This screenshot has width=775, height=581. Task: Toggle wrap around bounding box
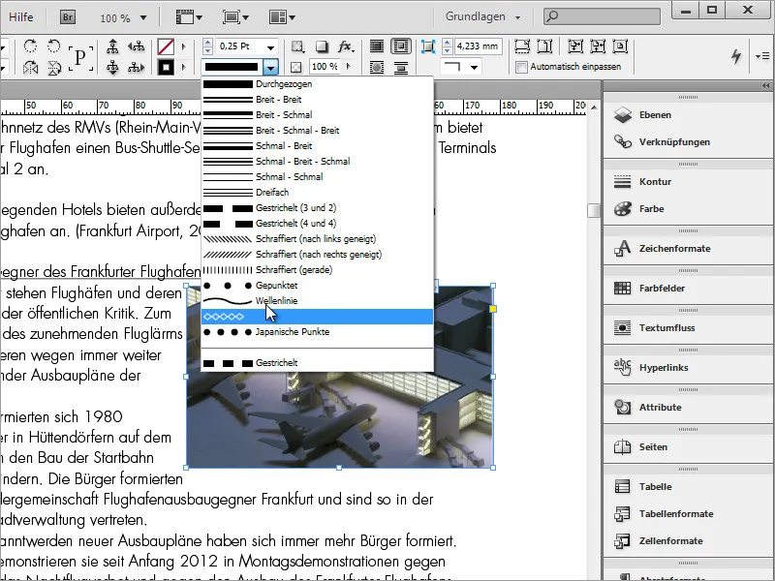tap(400, 46)
